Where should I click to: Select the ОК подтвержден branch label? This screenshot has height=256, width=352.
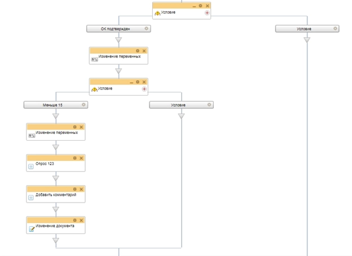(x=115, y=29)
